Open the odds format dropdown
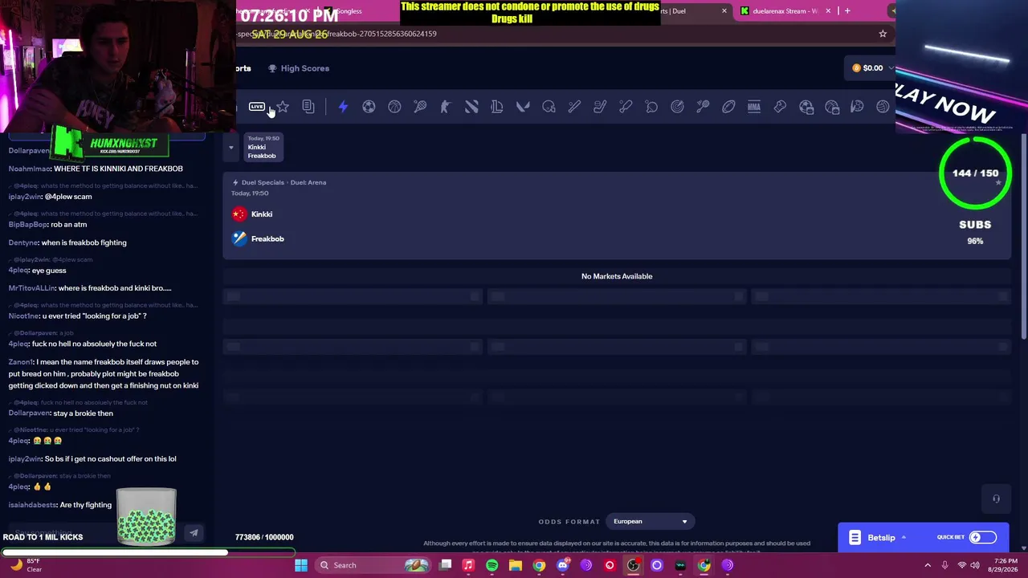The width and height of the screenshot is (1028, 578). coord(650,521)
